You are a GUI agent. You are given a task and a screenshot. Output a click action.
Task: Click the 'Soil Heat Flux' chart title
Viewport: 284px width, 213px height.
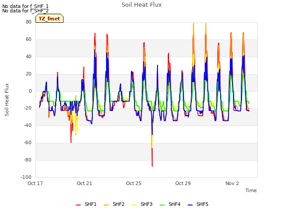coord(142,5)
